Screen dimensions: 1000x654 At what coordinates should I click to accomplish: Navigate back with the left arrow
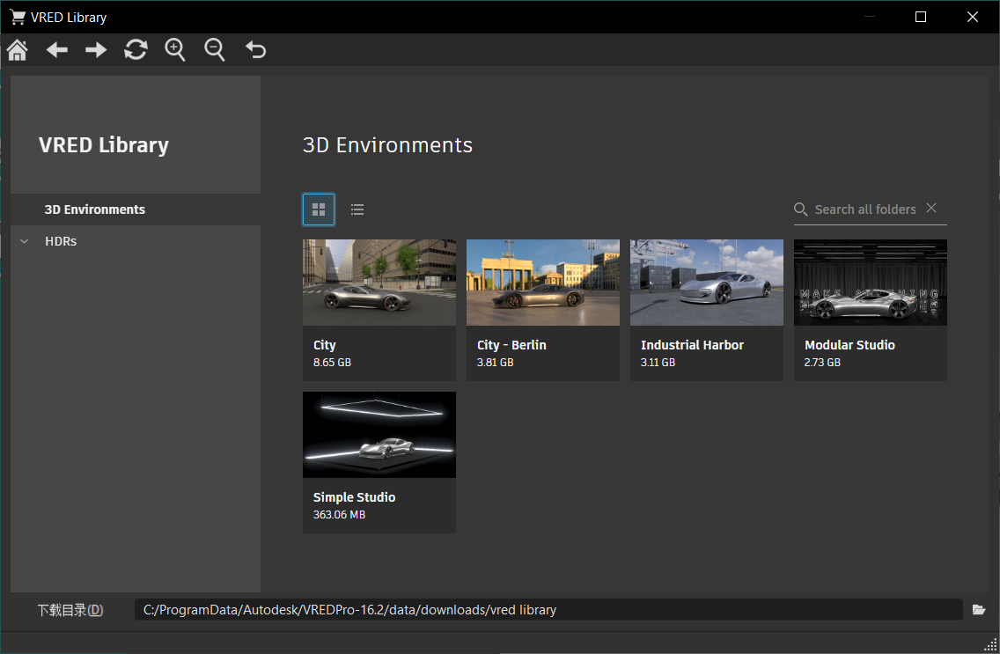coord(56,49)
